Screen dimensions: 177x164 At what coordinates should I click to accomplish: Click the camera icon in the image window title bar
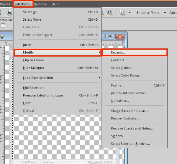[2, 37]
